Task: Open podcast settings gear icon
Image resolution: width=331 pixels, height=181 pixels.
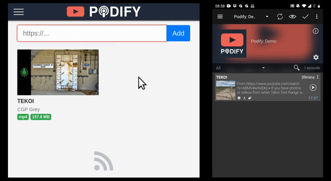Action: pos(316,57)
